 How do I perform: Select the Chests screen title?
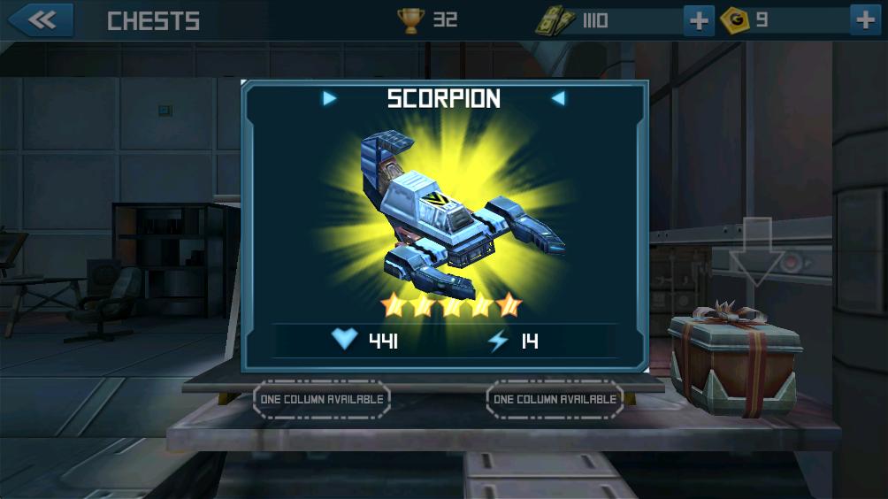coord(154,21)
